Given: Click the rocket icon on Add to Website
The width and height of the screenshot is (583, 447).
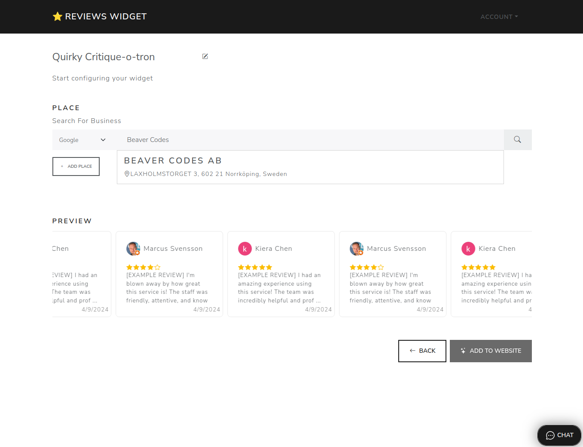Looking at the screenshot, I should click(463, 351).
